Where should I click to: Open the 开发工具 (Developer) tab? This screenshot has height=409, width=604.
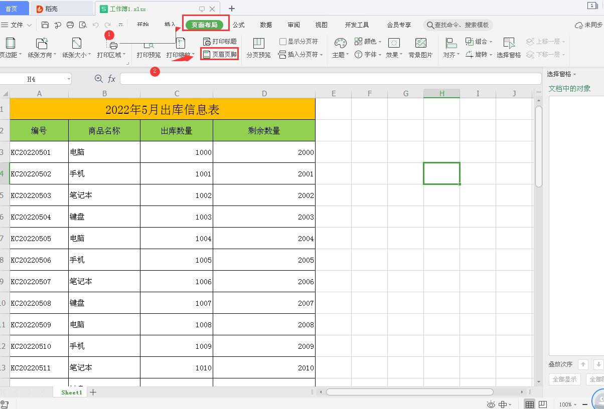click(x=356, y=25)
